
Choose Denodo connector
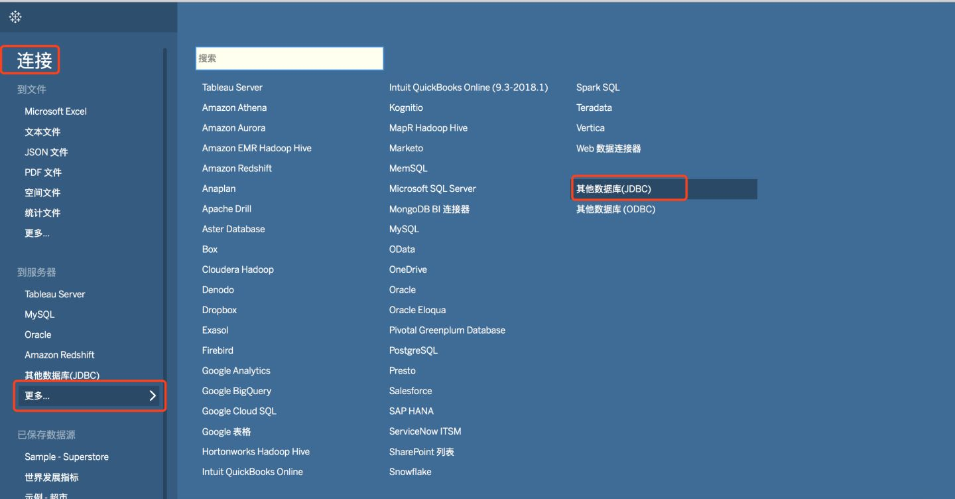point(218,290)
